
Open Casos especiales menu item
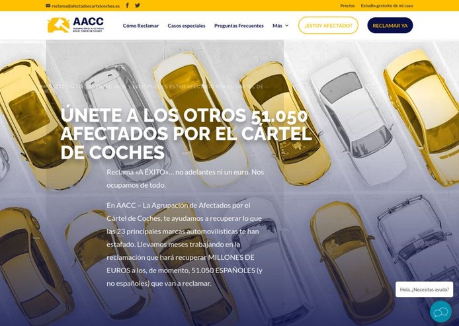click(187, 26)
